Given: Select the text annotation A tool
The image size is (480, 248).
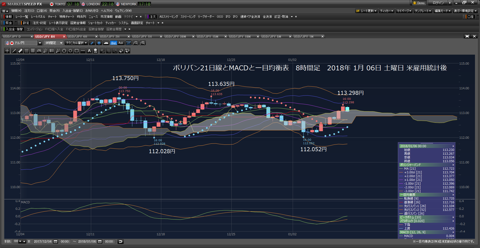Looking at the screenshot, I should [89, 51].
